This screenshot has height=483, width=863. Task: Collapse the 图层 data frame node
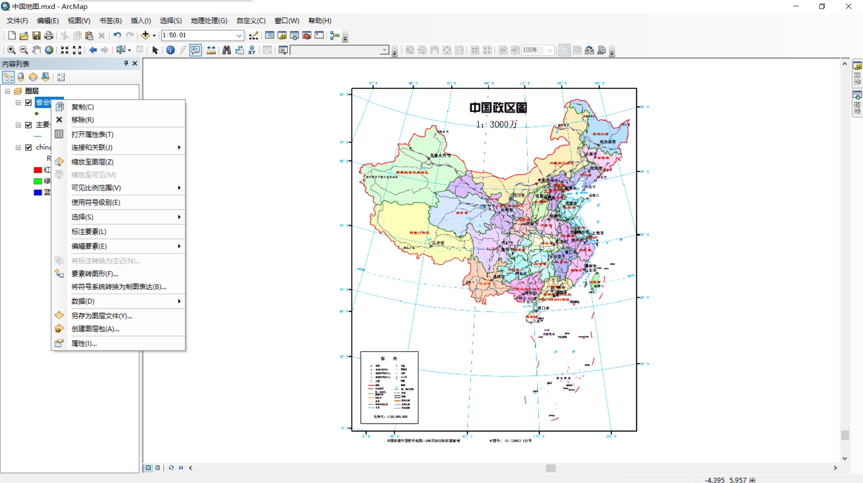pos(8,91)
